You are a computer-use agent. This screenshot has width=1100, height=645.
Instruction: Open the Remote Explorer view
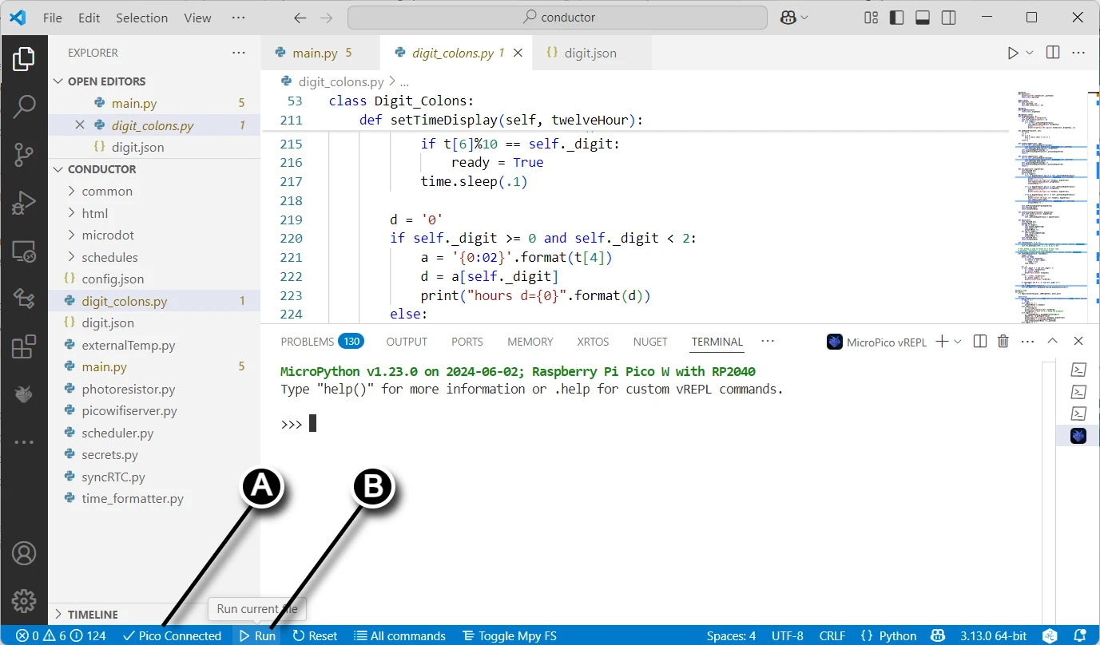[24, 251]
